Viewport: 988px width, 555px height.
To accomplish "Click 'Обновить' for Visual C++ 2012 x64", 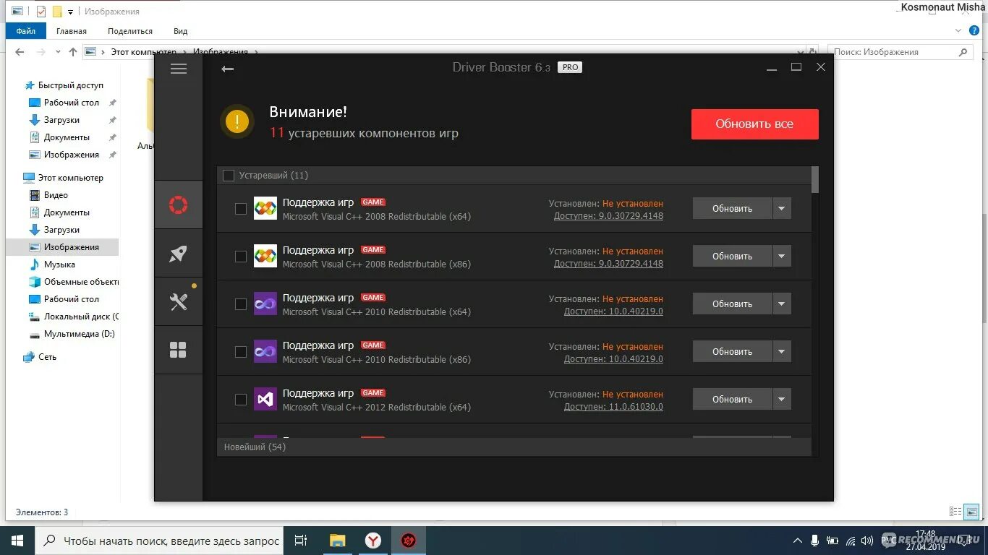I will (x=732, y=399).
